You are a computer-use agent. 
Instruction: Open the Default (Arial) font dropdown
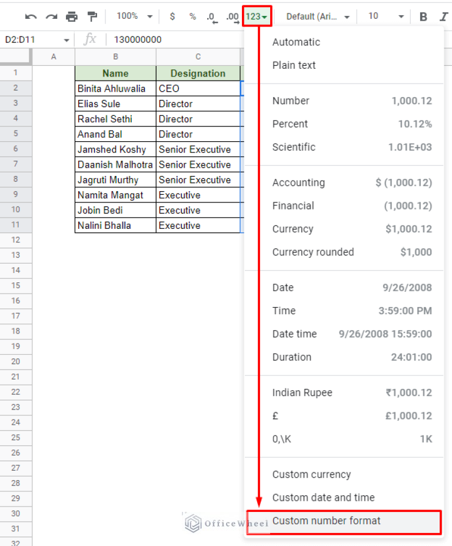click(317, 16)
